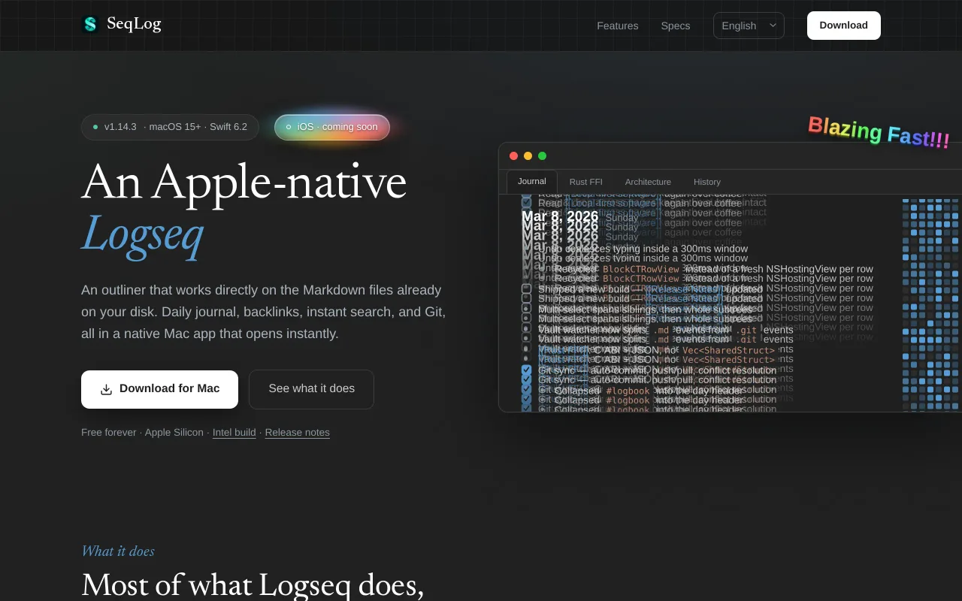
Task: Open the History tab
Action: pos(707,182)
